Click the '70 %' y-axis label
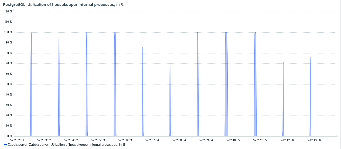This screenshot has width=341, height=149. pyautogui.click(x=9, y=63)
